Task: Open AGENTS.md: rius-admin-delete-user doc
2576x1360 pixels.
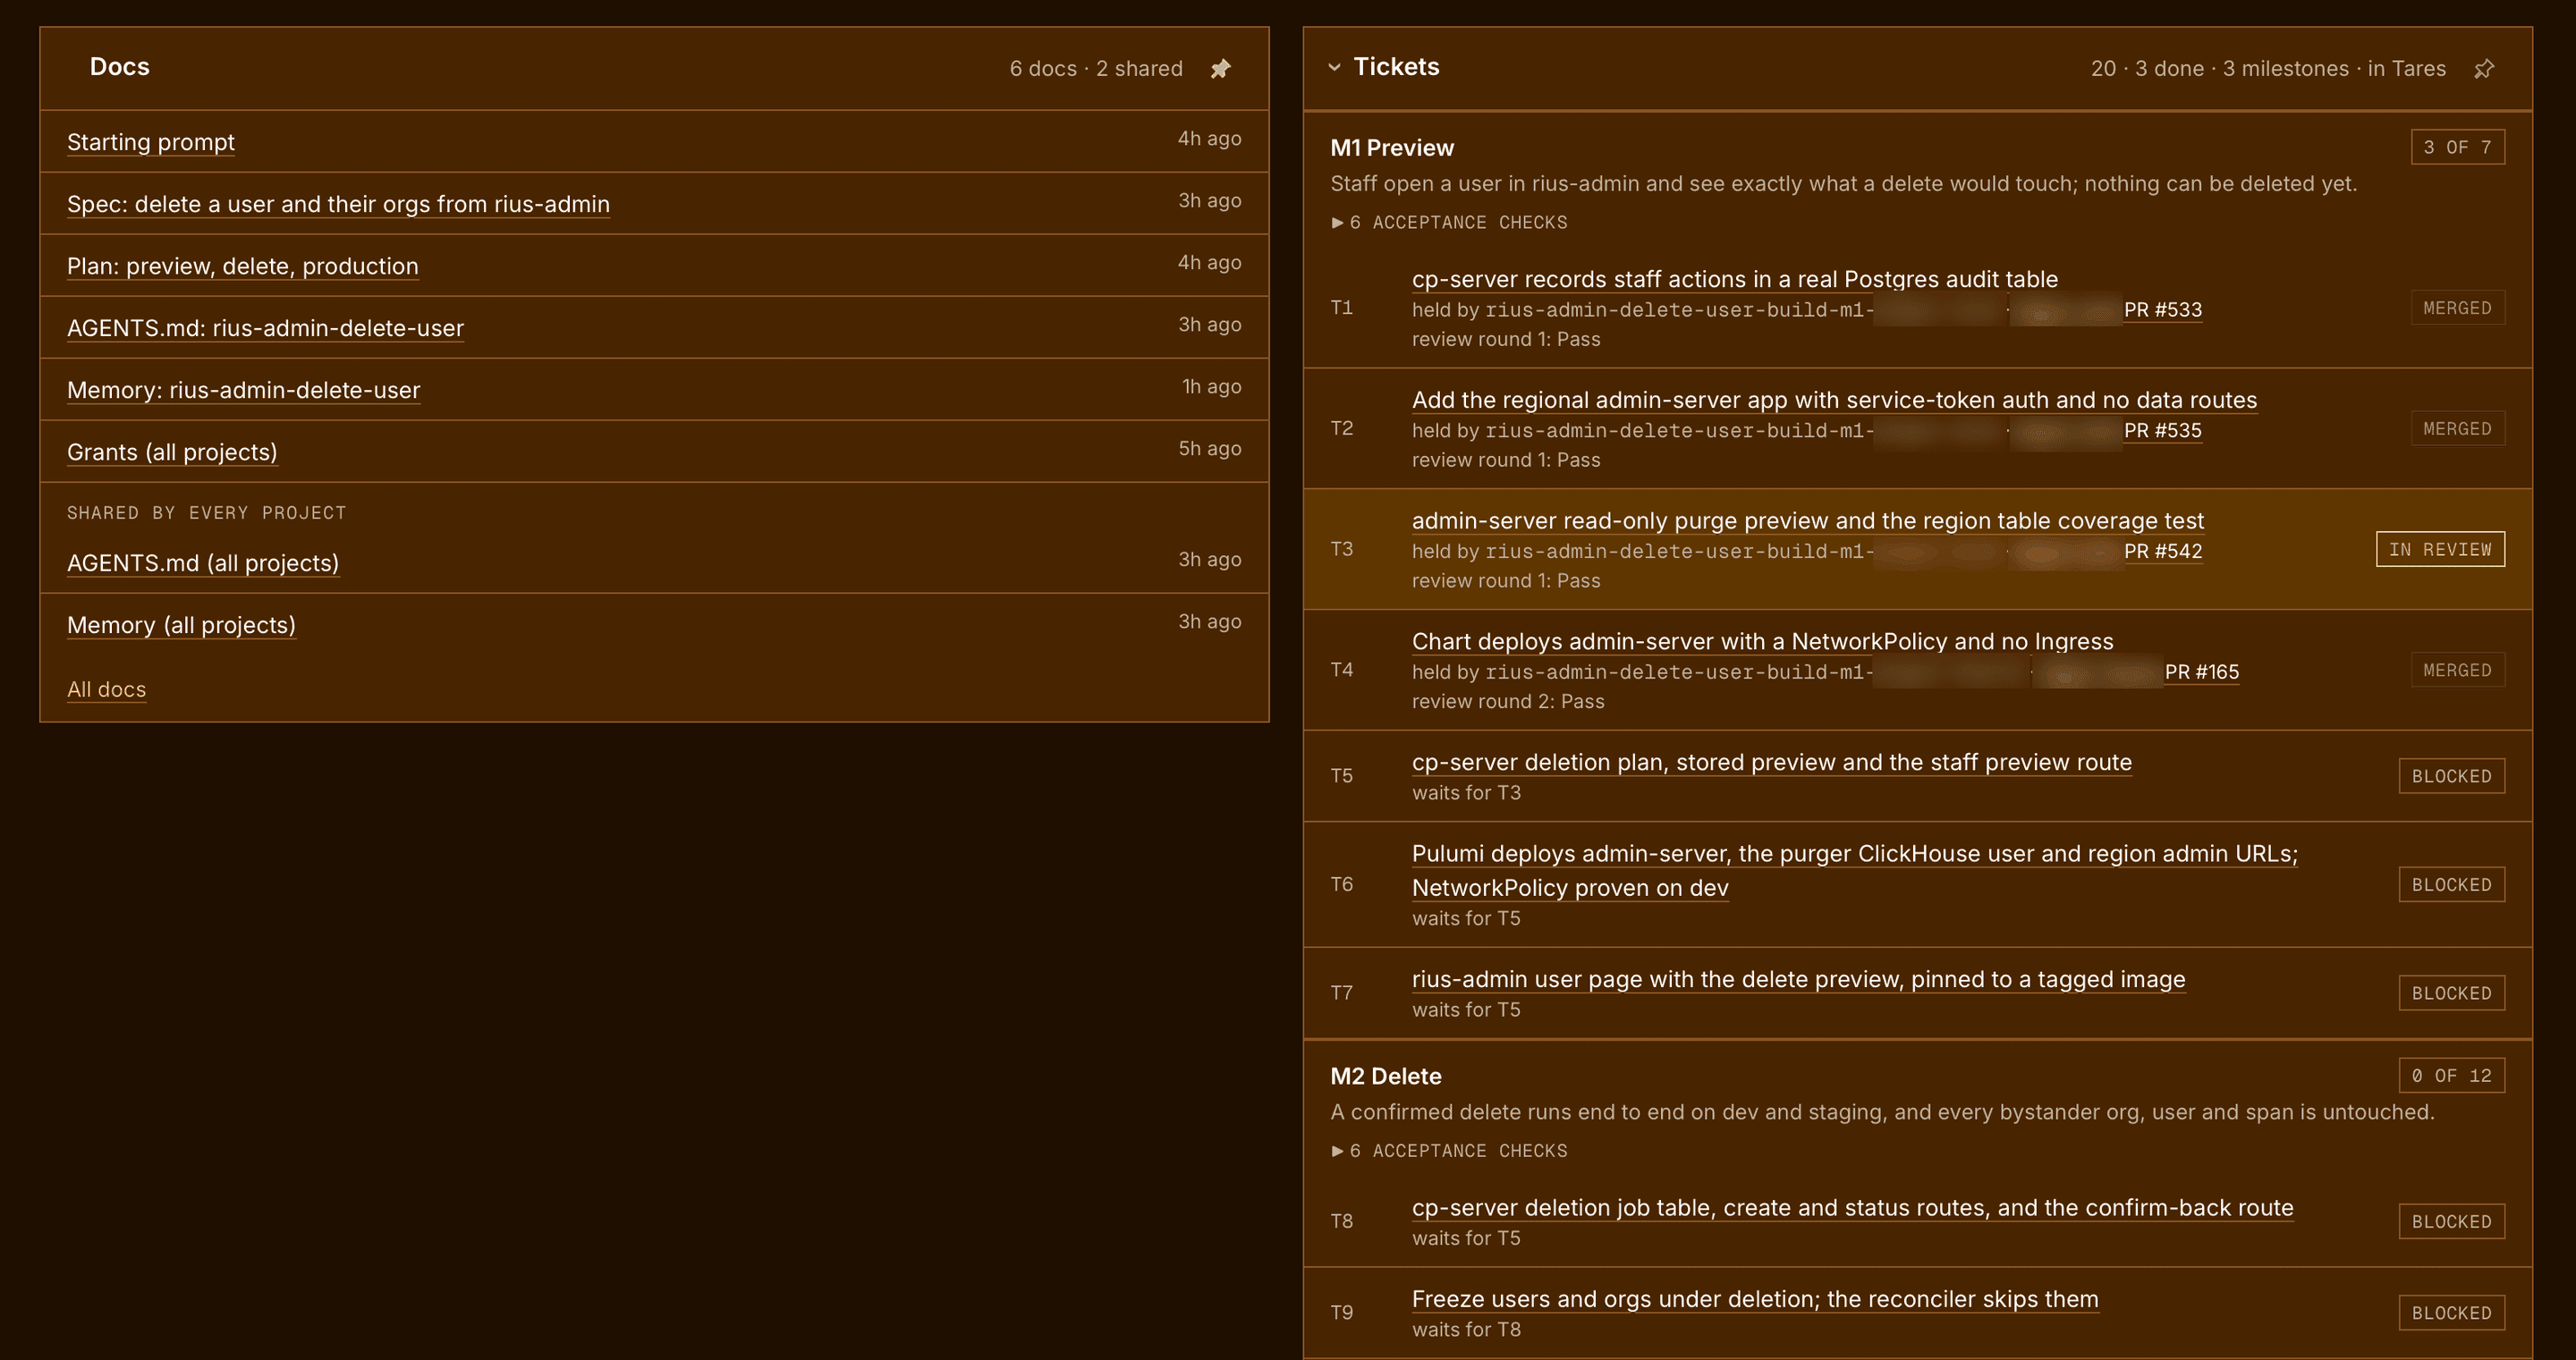Action: point(265,328)
